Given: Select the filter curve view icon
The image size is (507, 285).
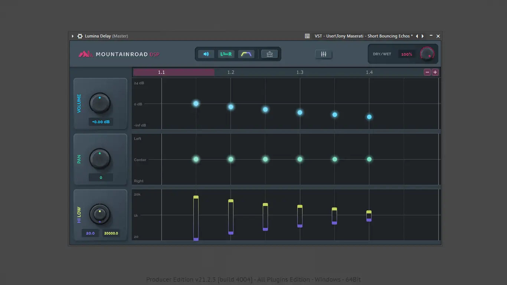Looking at the screenshot, I should 246,54.
